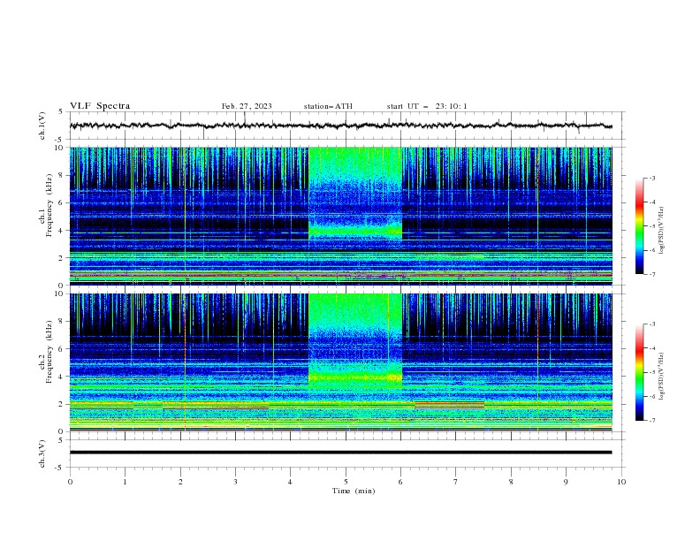This screenshot has height=541, width=700.
Task: Select the "start UT = 23:10:1" text
Action: tap(427, 106)
